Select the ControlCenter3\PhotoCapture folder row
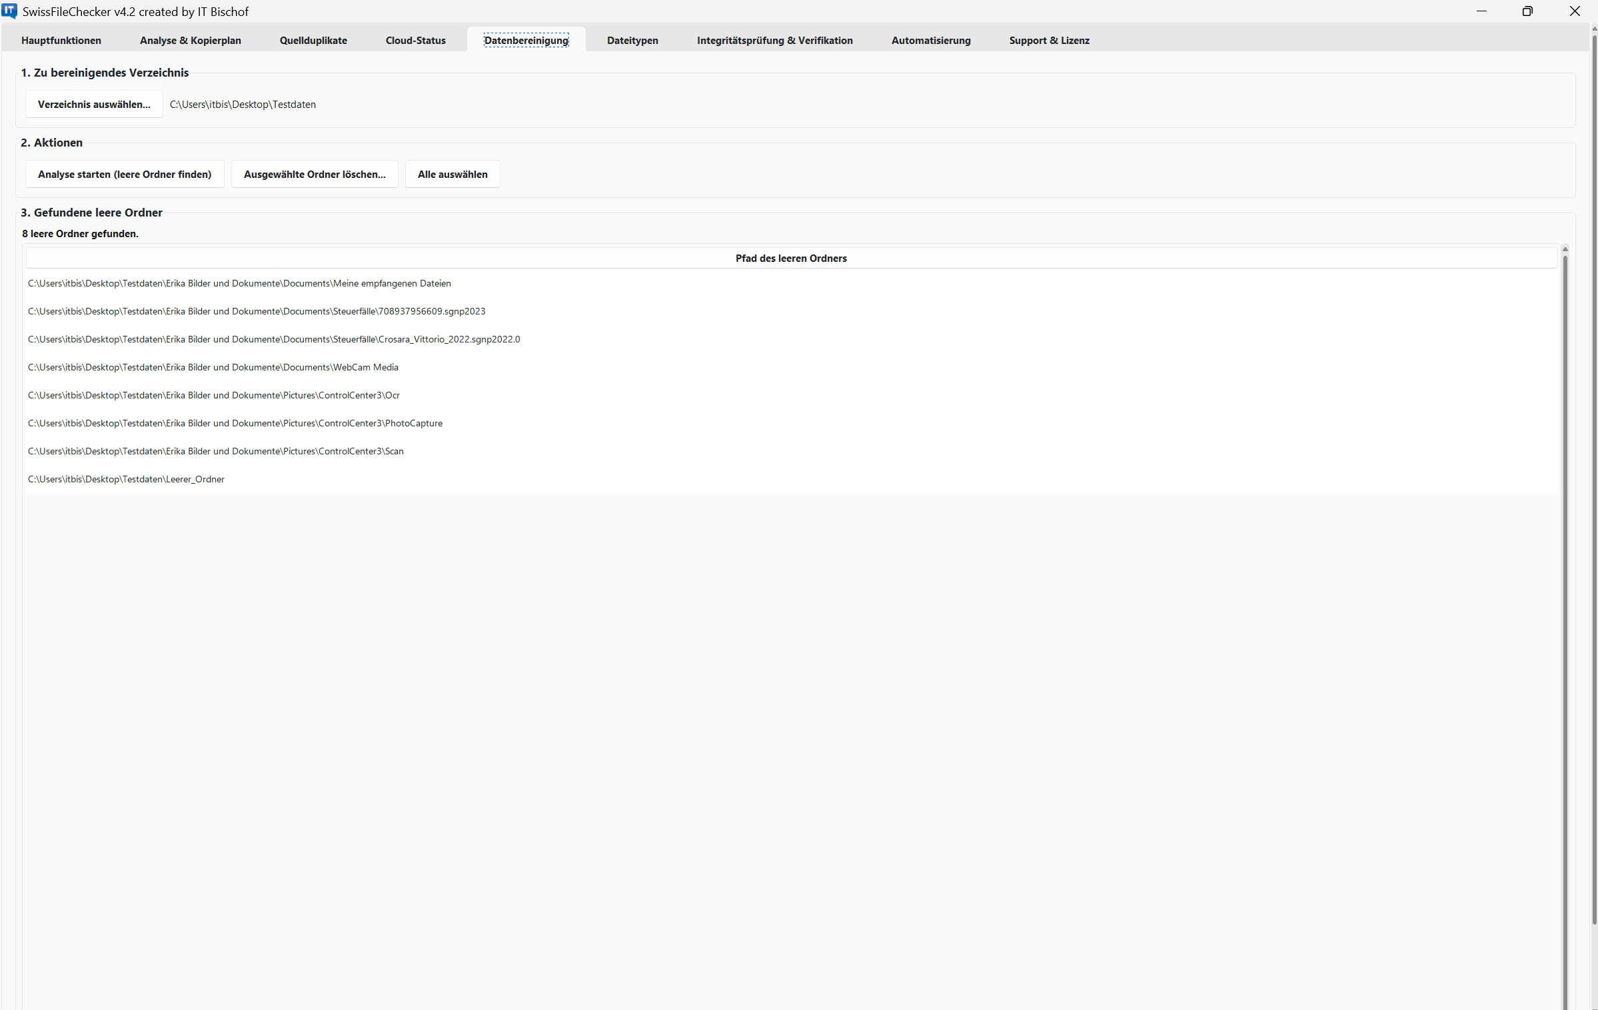The width and height of the screenshot is (1598, 1010). tap(235, 424)
